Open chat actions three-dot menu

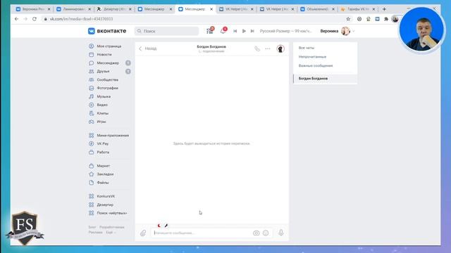pyautogui.click(x=268, y=48)
